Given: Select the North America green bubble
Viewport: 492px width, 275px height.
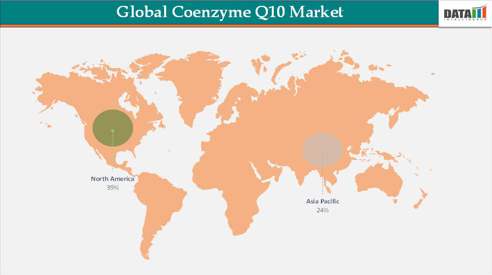Looking at the screenshot, I should click(x=113, y=128).
